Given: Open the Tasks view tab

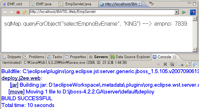Looking at the screenshot, I should pos(54,57).
